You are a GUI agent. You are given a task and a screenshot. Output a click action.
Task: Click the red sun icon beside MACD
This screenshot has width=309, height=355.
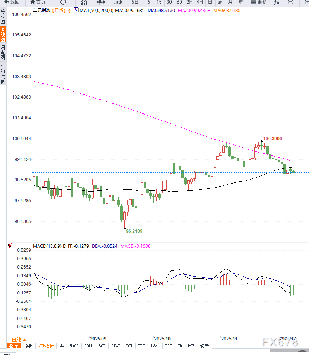[10, 246]
